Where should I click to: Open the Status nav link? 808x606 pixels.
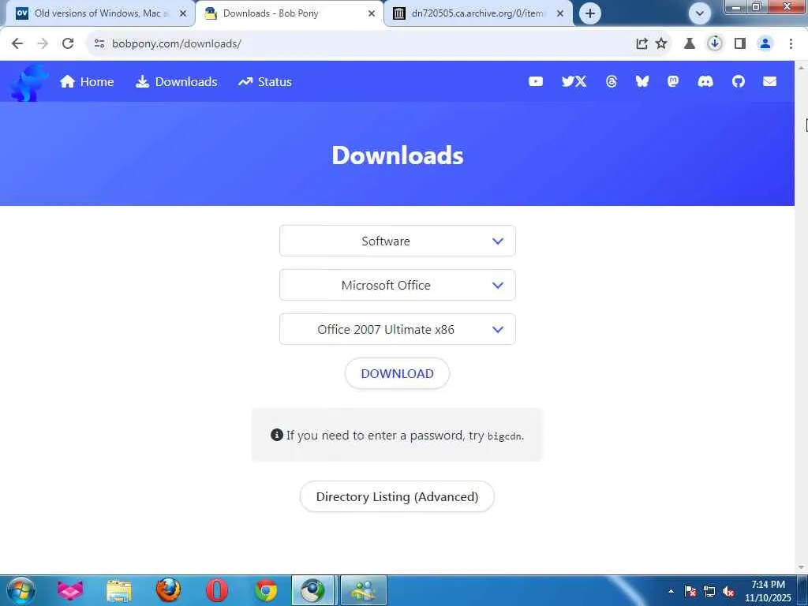(265, 81)
